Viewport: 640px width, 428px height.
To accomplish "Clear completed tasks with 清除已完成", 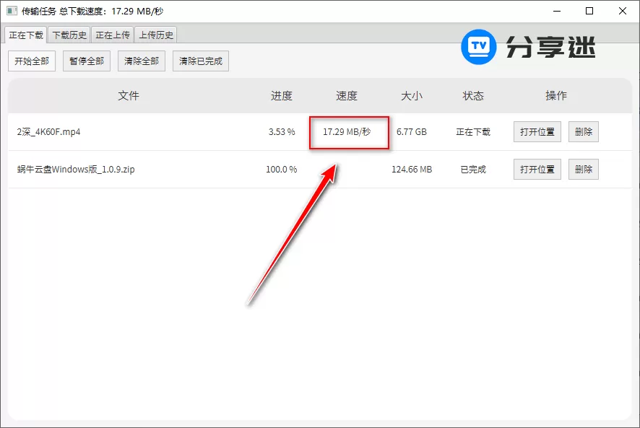I will (200, 61).
